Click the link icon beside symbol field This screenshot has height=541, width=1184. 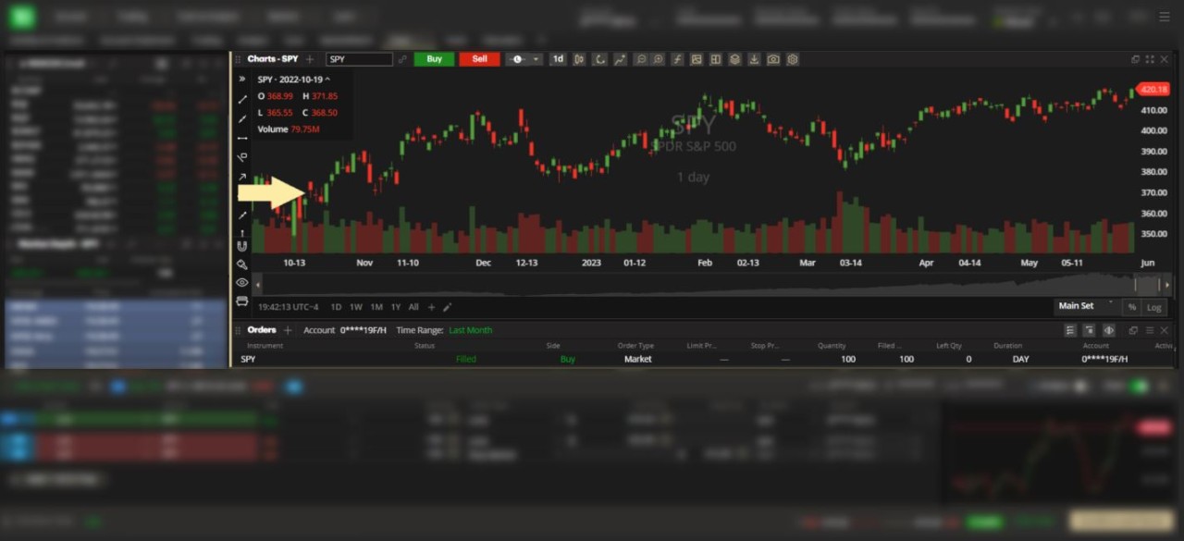(402, 59)
